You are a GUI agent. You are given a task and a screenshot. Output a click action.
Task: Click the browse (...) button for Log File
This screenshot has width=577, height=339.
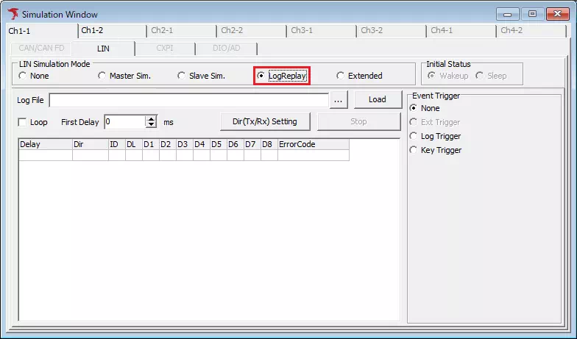click(339, 100)
